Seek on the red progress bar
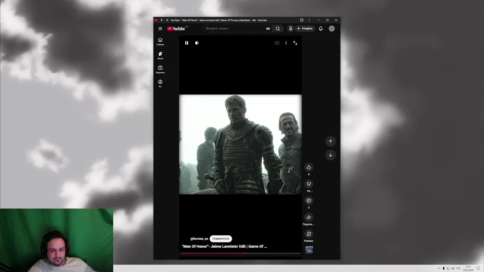 240,253
